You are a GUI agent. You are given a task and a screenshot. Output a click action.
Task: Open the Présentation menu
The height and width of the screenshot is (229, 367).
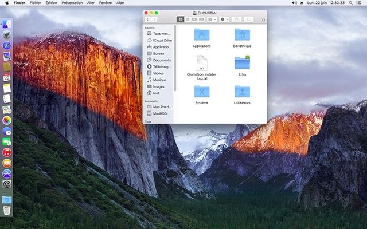(x=72, y=3)
